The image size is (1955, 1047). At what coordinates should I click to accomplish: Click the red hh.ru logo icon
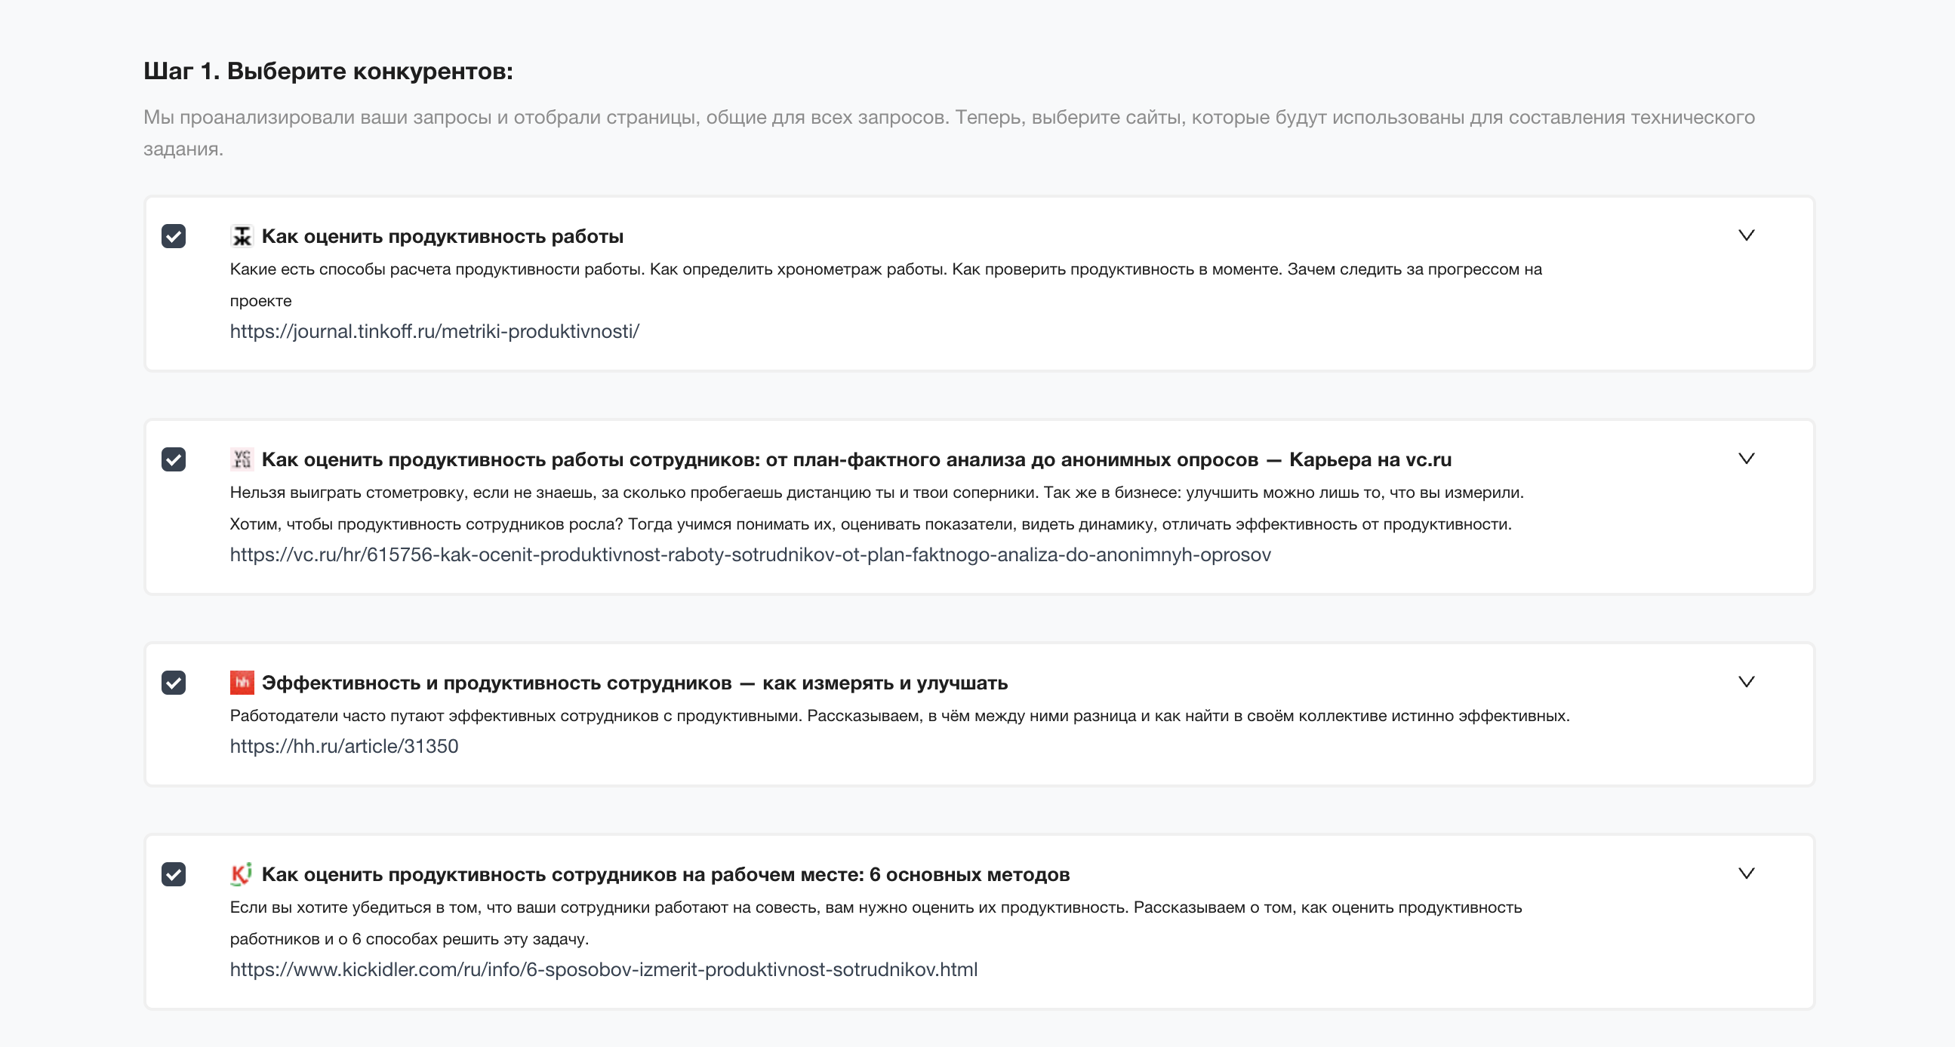(242, 682)
